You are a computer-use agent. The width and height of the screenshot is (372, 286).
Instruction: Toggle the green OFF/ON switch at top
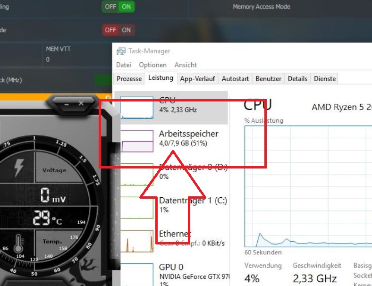[x=118, y=7]
